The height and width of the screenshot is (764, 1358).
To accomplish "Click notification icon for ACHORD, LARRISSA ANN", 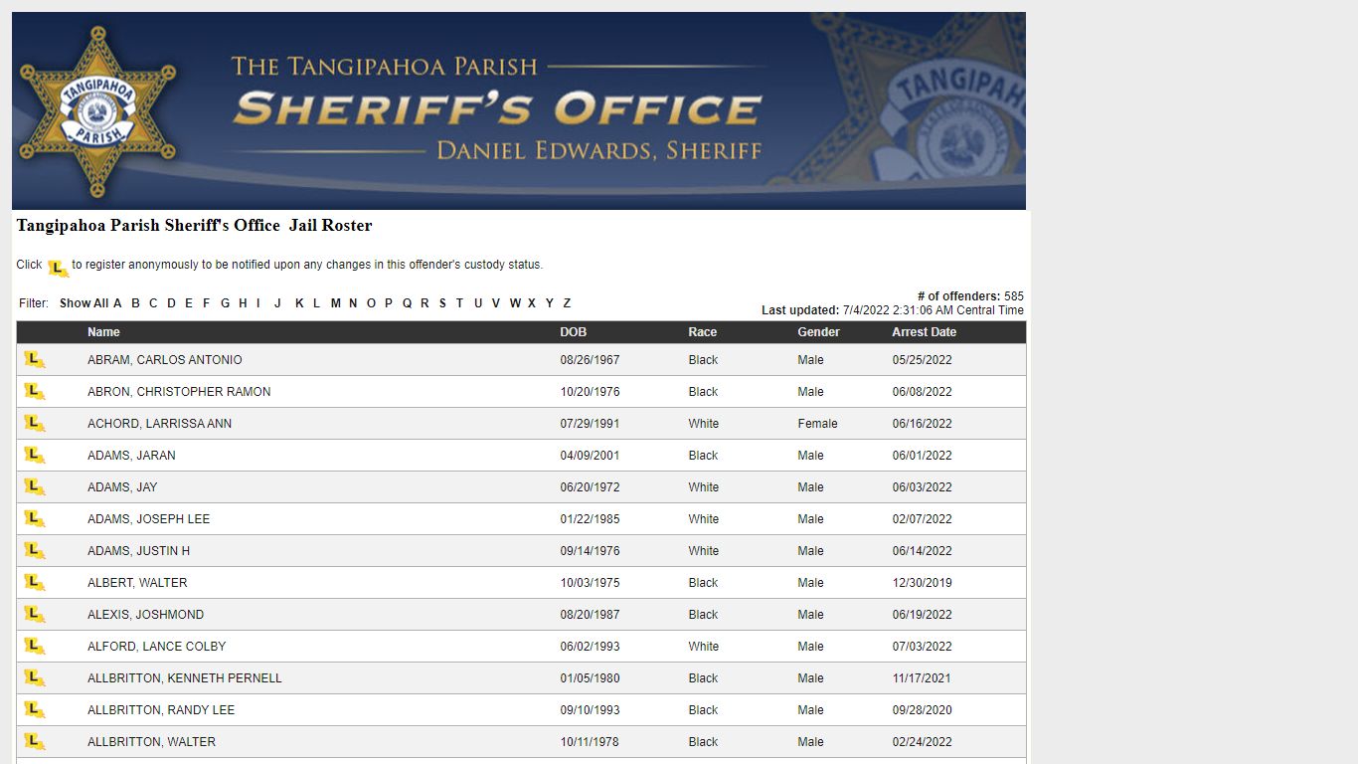I will coord(35,424).
